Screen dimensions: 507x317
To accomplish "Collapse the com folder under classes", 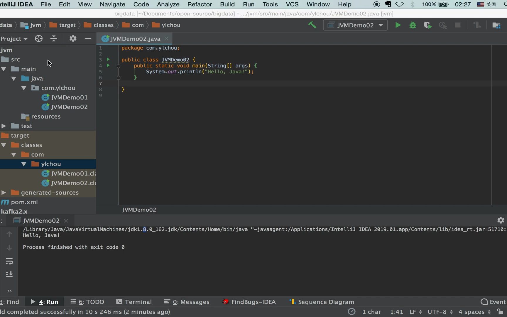I will coord(14,154).
